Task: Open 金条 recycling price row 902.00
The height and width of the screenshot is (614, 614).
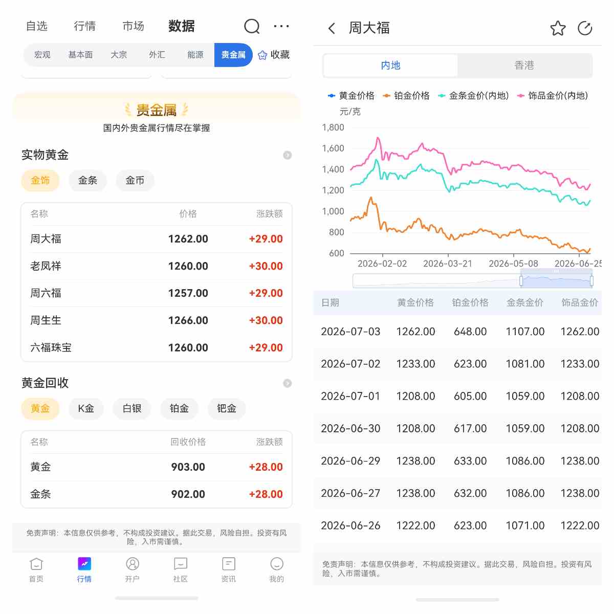Action: [x=157, y=494]
